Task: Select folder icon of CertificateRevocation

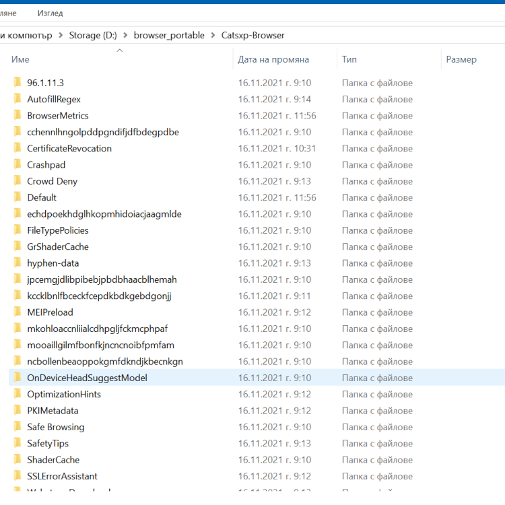Action: 18,148
